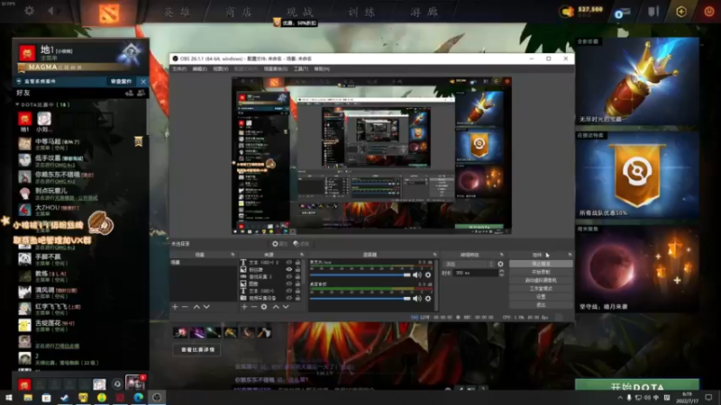The height and width of the screenshot is (405, 721).
Task: Open Steam from Windows taskbar
Action: (x=64, y=398)
